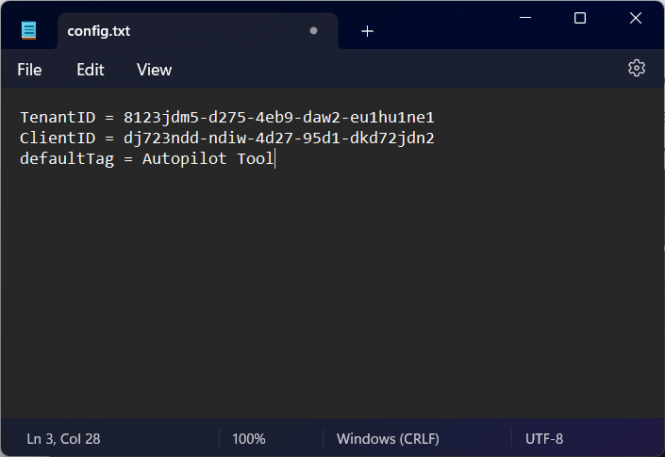This screenshot has height=457, width=665.
Task: Close the Notepad window
Action: click(635, 18)
